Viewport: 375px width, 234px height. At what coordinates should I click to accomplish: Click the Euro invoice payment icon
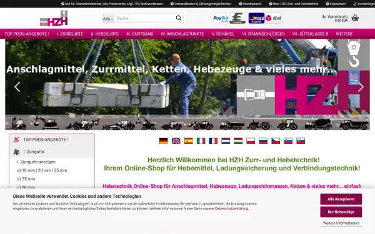(237, 18)
